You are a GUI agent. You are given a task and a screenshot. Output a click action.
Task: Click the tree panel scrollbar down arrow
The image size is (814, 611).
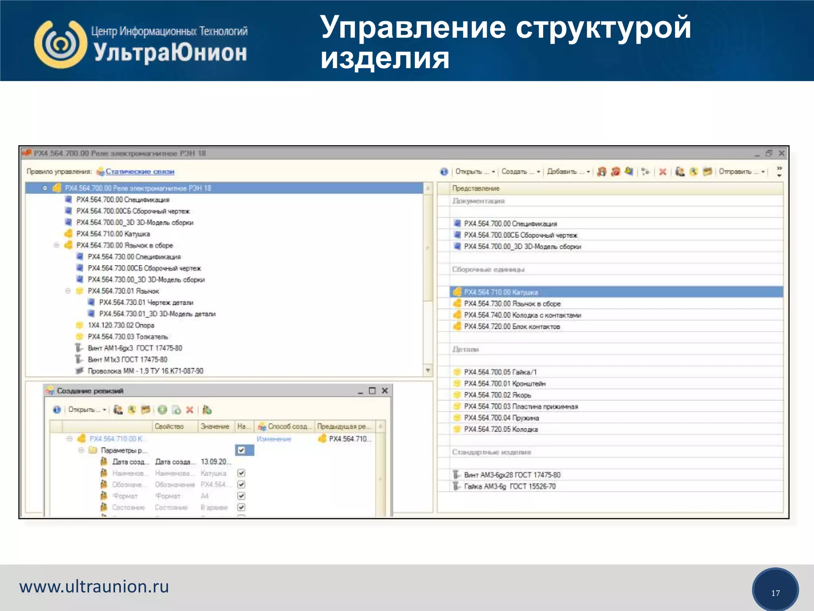(428, 370)
